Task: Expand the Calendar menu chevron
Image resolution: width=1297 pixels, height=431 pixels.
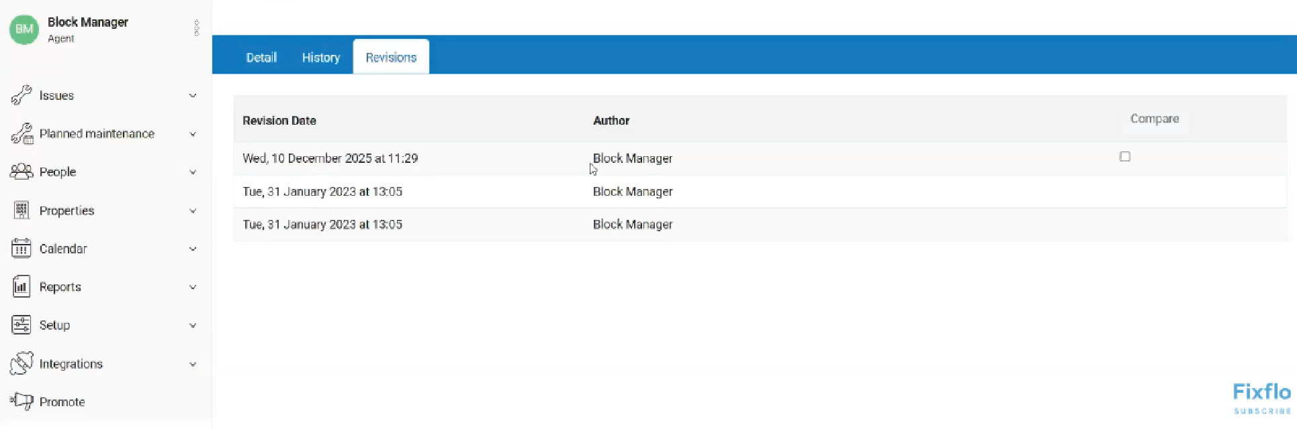Action: [x=193, y=249]
